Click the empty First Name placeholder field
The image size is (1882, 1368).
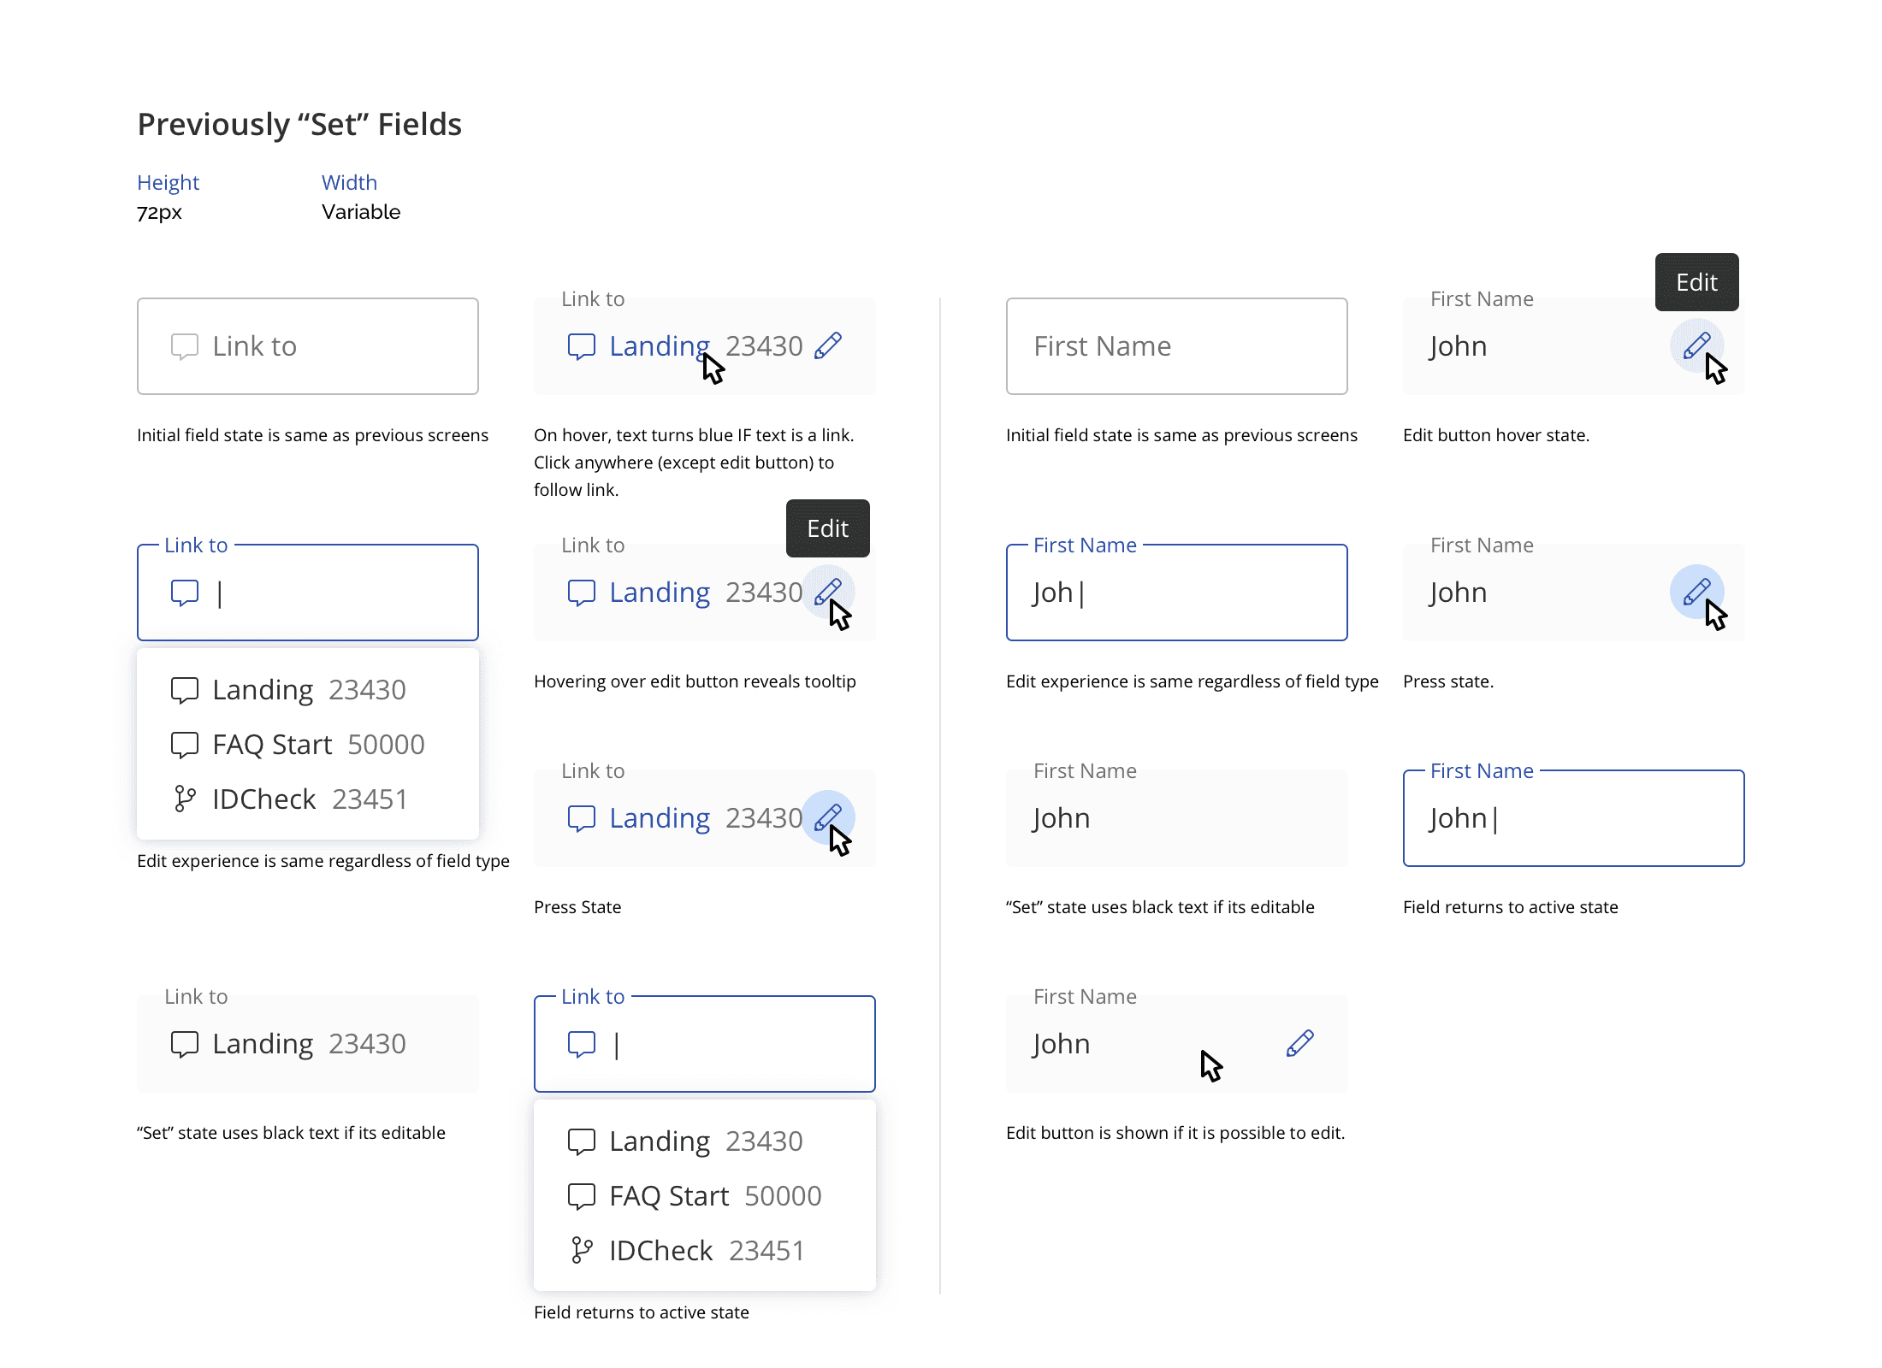(1176, 346)
